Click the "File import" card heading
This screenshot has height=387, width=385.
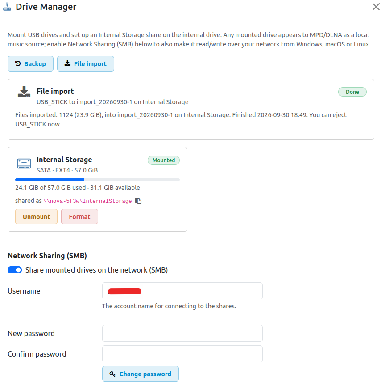click(x=55, y=91)
